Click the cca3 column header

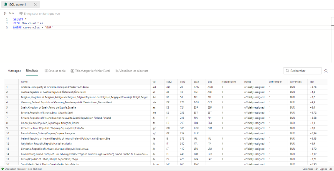(x=198, y=82)
